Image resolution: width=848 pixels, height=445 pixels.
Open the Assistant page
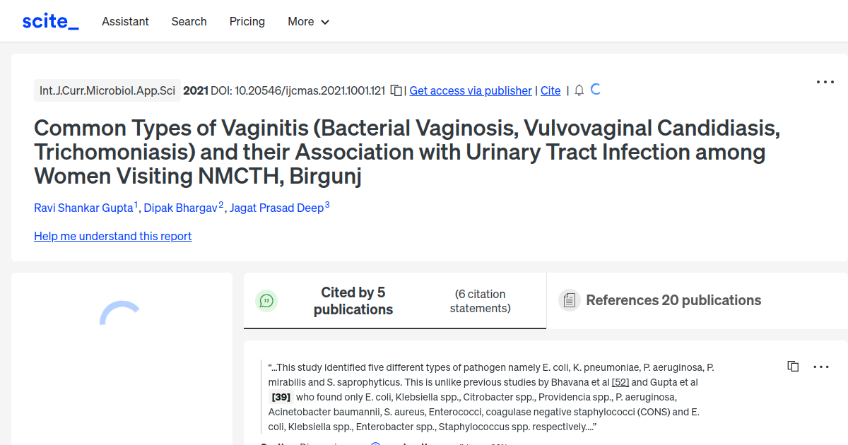click(x=125, y=21)
